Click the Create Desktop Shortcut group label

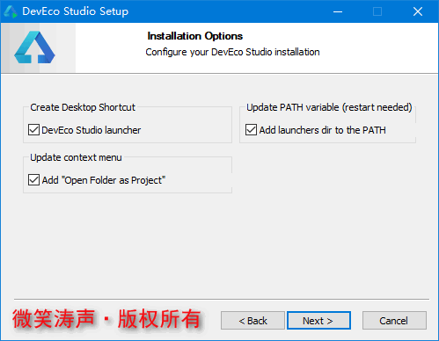click(x=83, y=107)
